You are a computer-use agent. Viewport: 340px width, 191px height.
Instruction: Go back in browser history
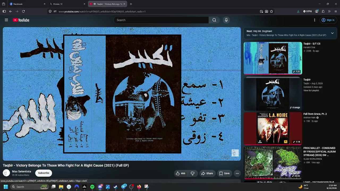pos(11,11)
